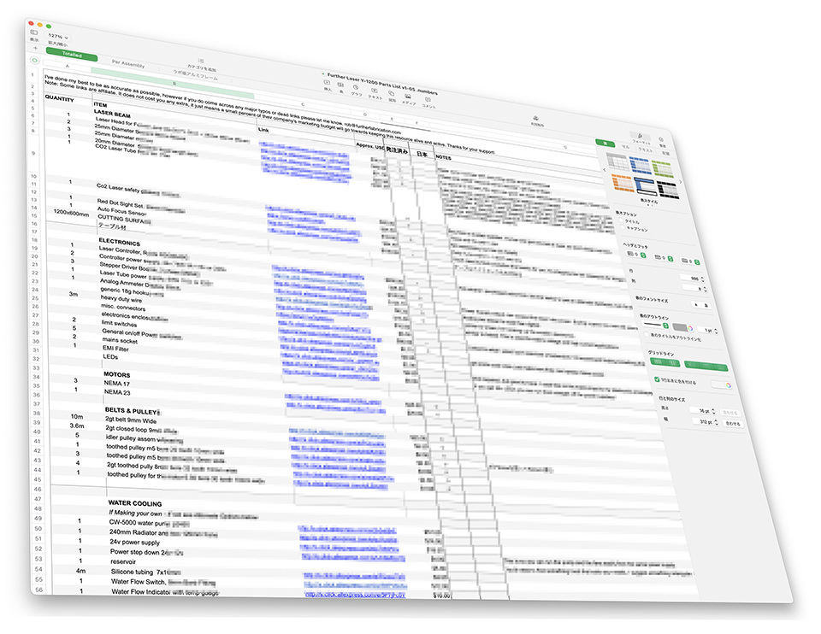
Task: Choose the plain gray table style
Action: click(617, 161)
